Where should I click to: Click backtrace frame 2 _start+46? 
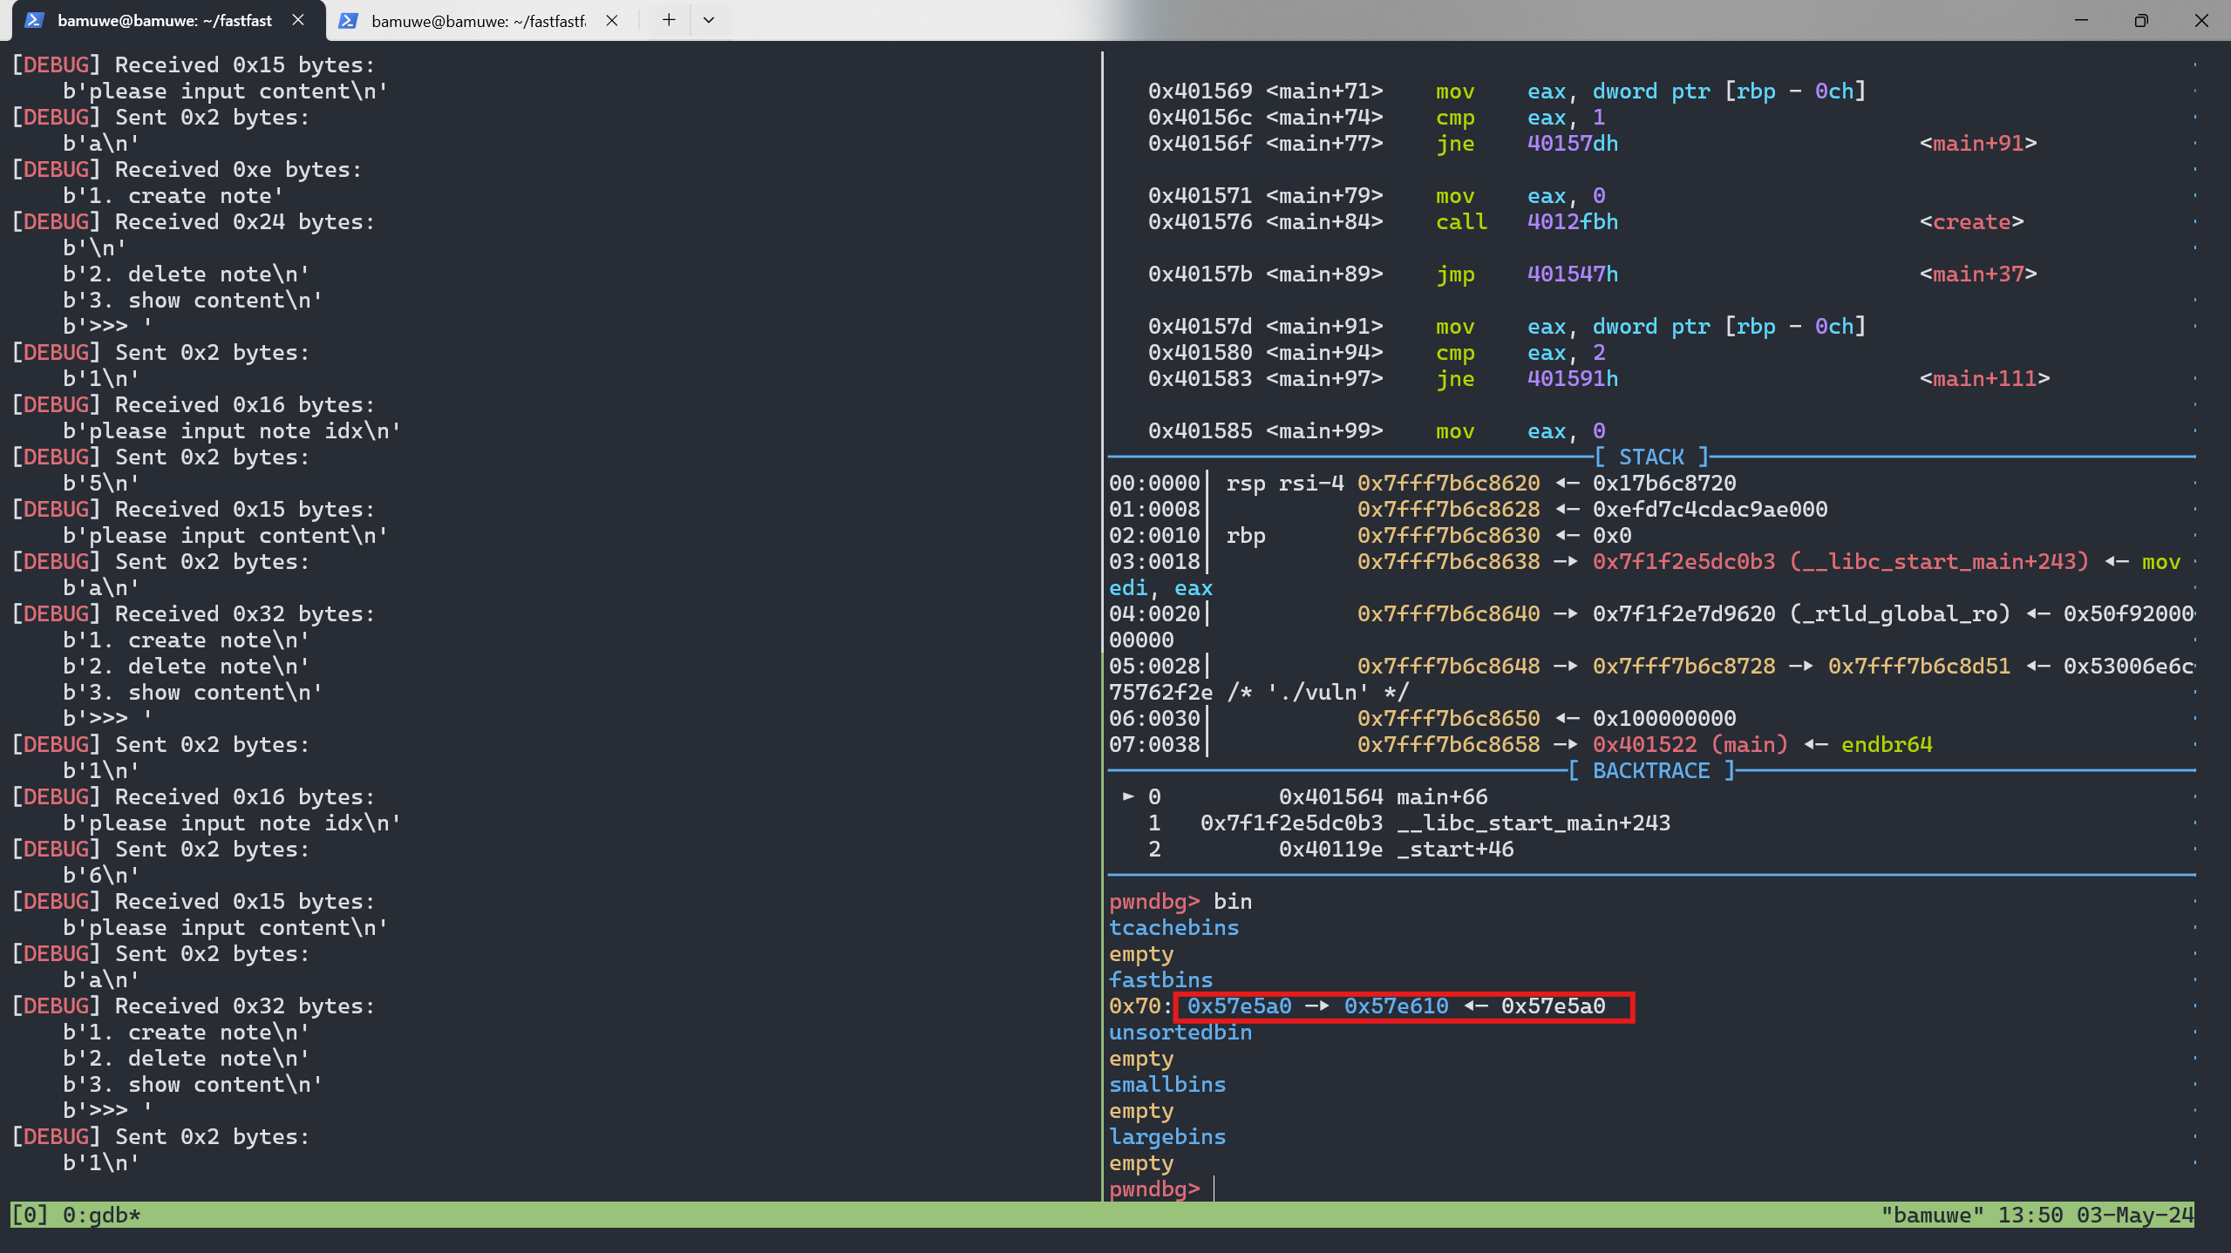point(1396,849)
